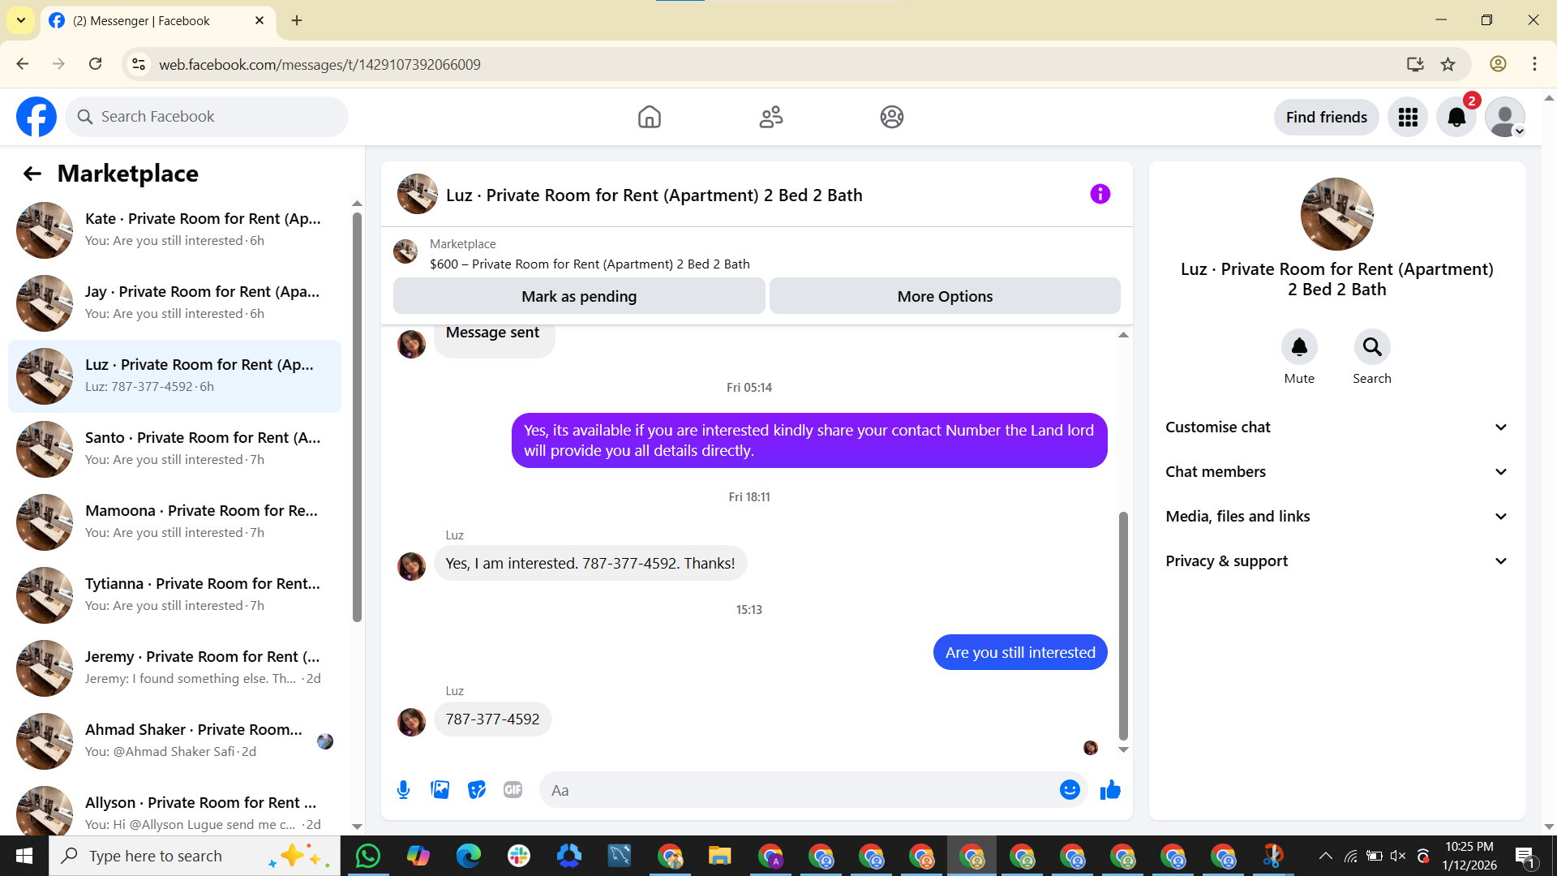1557x876 pixels.
Task: Open the emoji picker in message box
Action: click(x=1070, y=790)
